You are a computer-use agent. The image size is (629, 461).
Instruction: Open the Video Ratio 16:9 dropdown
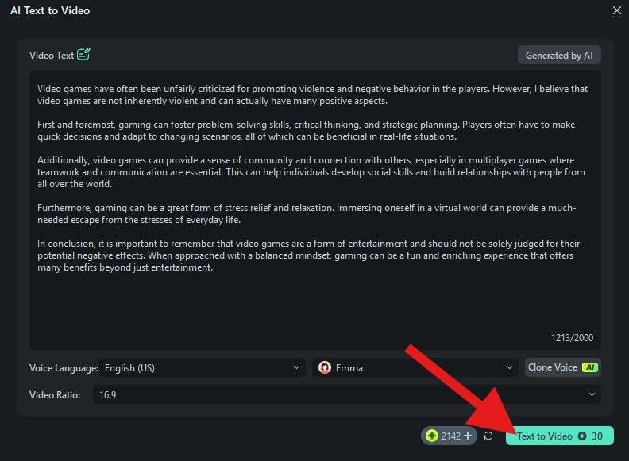(346, 394)
